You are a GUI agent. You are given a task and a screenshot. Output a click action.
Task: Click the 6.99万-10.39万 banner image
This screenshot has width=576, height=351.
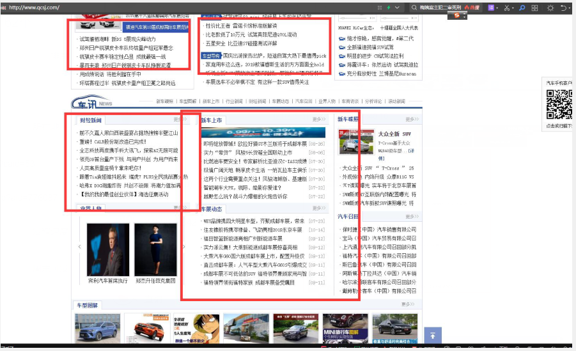pyautogui.click(x=263, y=132)
